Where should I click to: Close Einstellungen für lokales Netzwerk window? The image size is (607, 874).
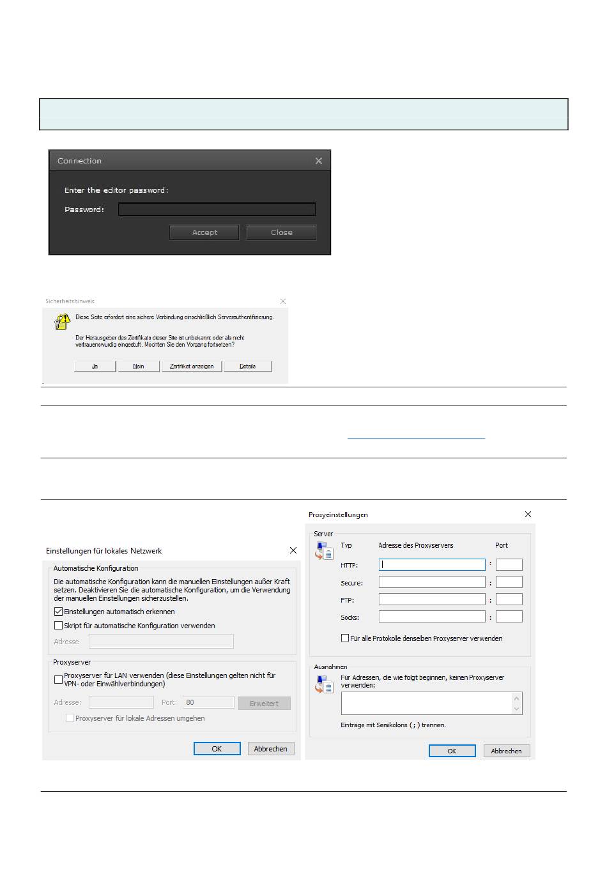(x=293, y=550)
